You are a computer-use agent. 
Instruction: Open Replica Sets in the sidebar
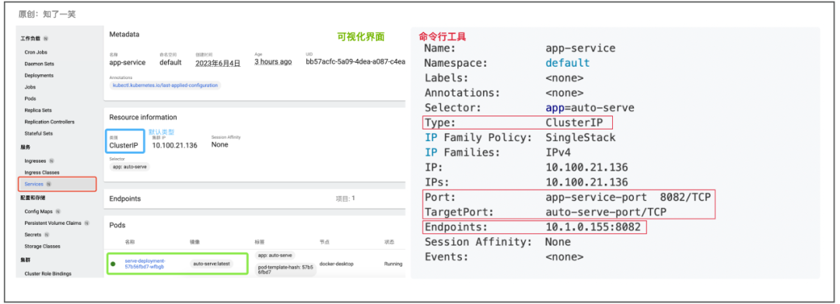pyautogui.click(x=38, y=110)
